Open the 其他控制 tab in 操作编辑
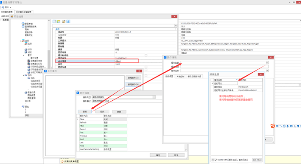Image resolution: width=301 pixels, height=164 pixels. click(x=180, y=76)
